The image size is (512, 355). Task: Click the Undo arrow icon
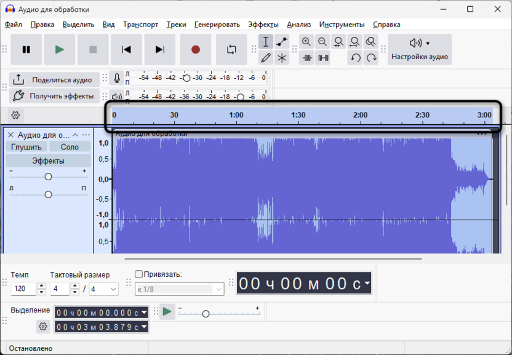[x=355, y=58]
